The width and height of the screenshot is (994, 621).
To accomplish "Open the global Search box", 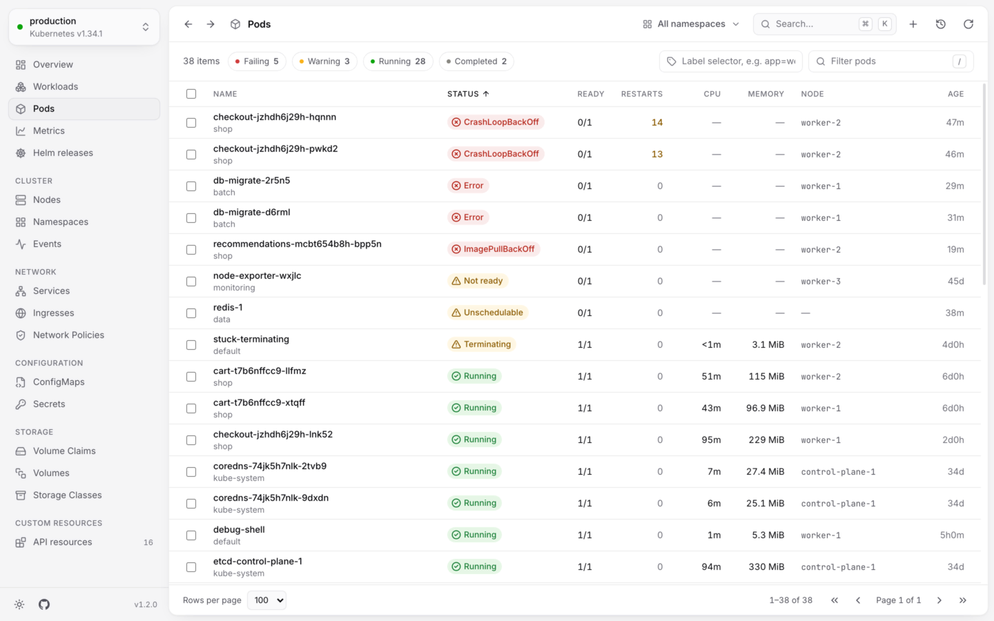I will [x=825, y=24].
